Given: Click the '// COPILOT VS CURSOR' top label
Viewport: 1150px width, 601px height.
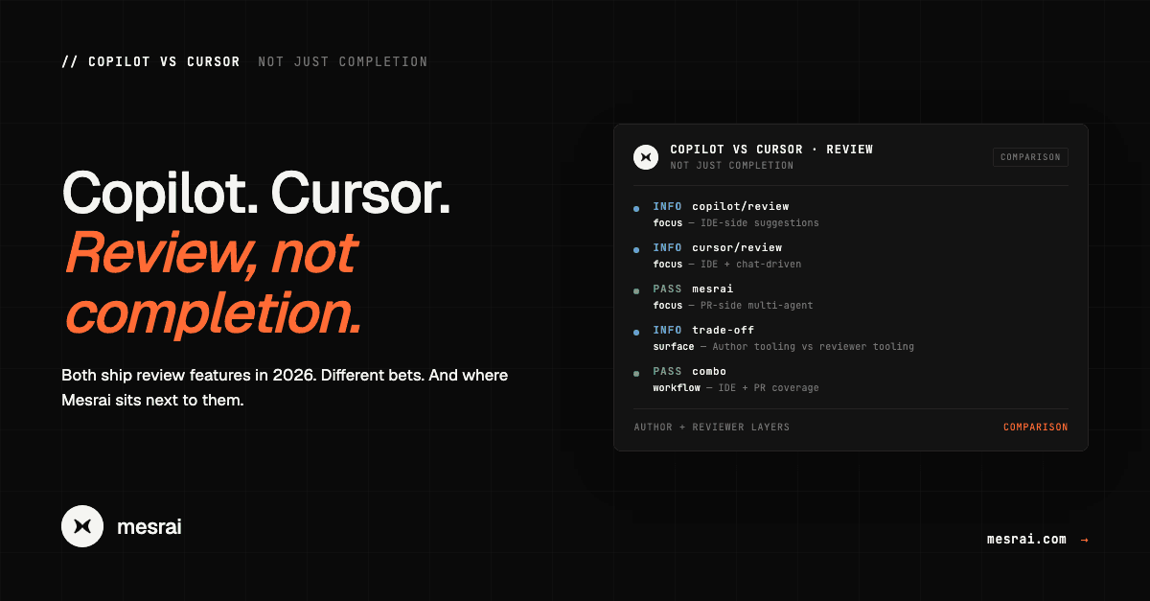Looking at the screenshot, I should [150, 61].
